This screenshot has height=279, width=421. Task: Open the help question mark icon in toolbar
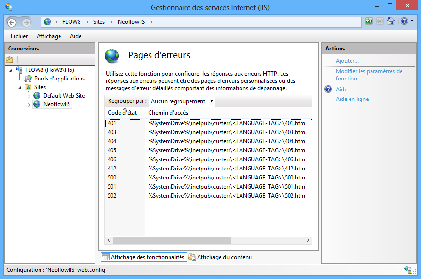coord(404,21)
